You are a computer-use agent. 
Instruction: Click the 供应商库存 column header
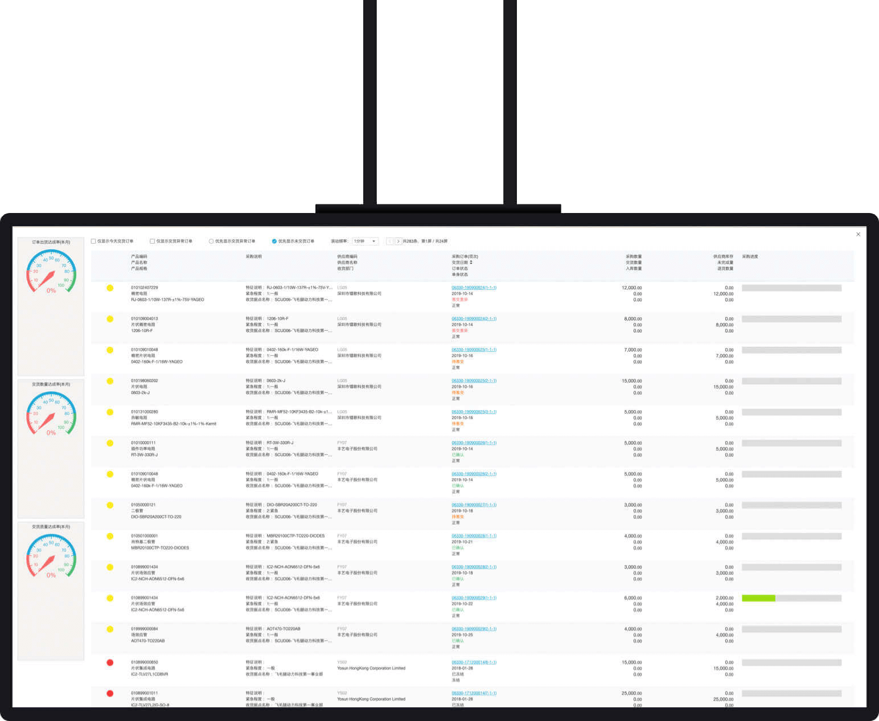click(723, 257)
